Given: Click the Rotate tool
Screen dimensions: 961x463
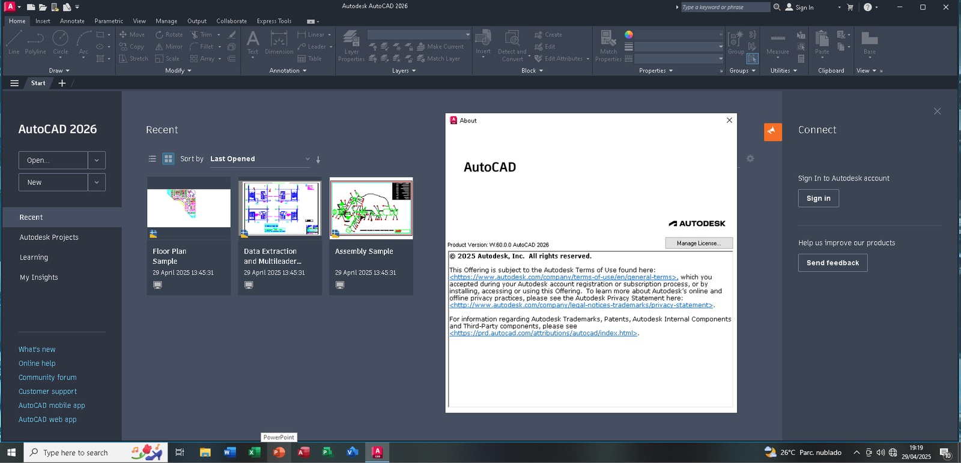Looking at the screenshot, I should pos(169,35).
